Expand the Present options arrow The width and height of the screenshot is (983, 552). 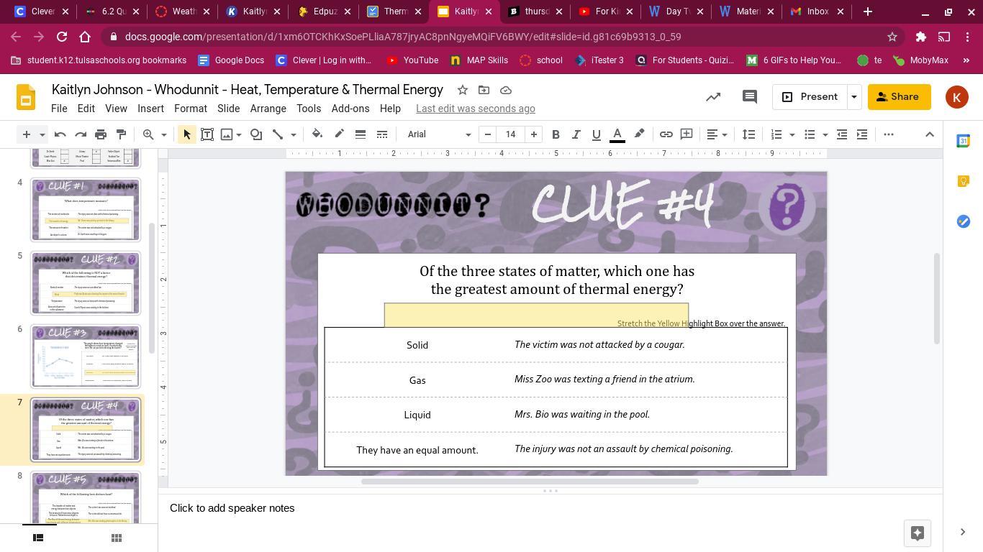coord(853,97)
